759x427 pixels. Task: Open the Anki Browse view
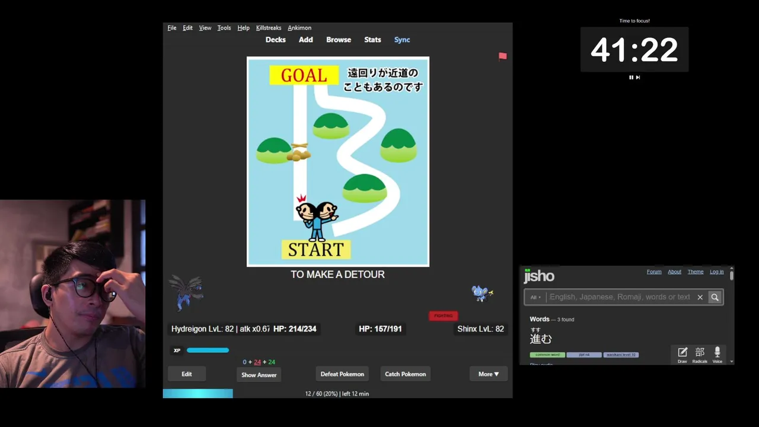pos(339,40)
